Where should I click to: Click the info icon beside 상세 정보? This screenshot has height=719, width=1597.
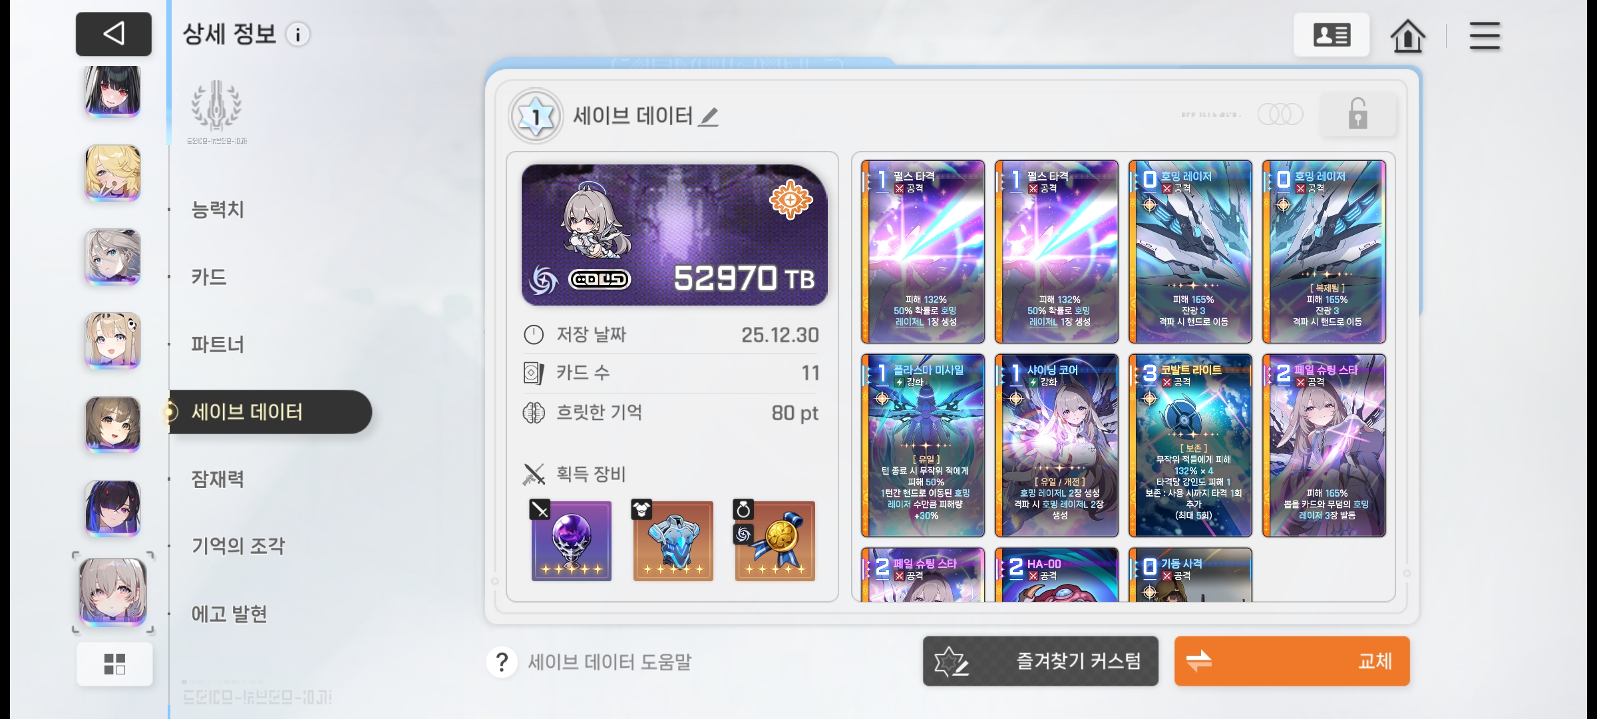[x=298, y=35]
